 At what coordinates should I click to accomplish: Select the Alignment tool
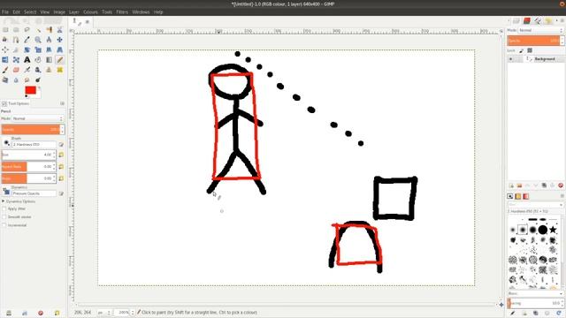[5, 49]
